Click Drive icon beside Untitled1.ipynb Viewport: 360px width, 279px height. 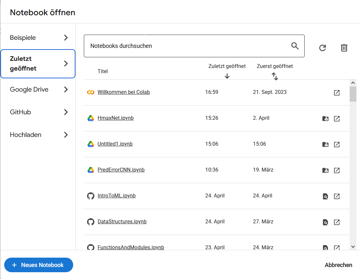(91, 144)
